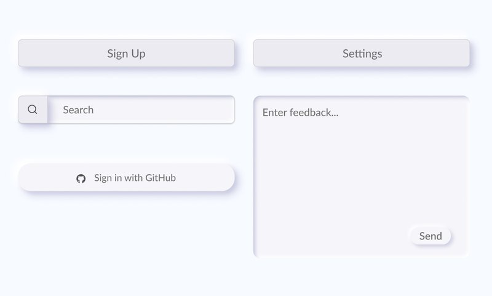Click left edge of Sign Up button

26,54
